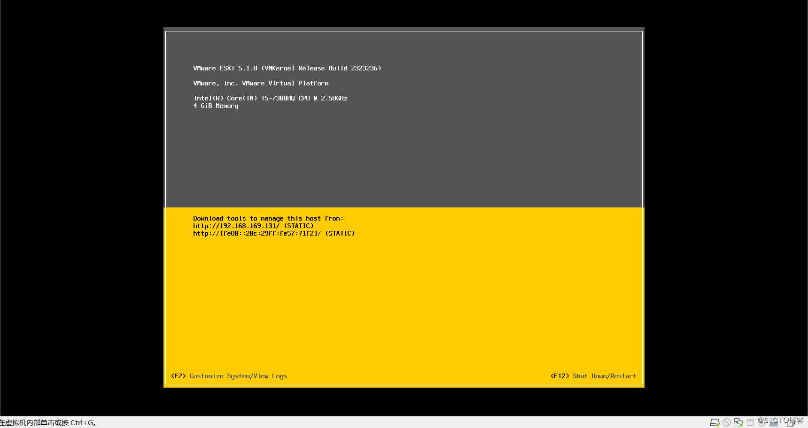Click the Intel Core i5-7300HQ CPU line
Screen dimensions: 808x428
(x=270, y=98)
